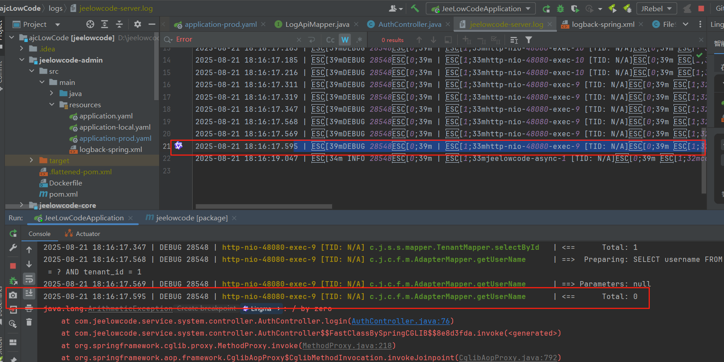Viewport: 724px width, 362px height.
Task: Collapse All in the Project panel
Action: tap(119, 24)
